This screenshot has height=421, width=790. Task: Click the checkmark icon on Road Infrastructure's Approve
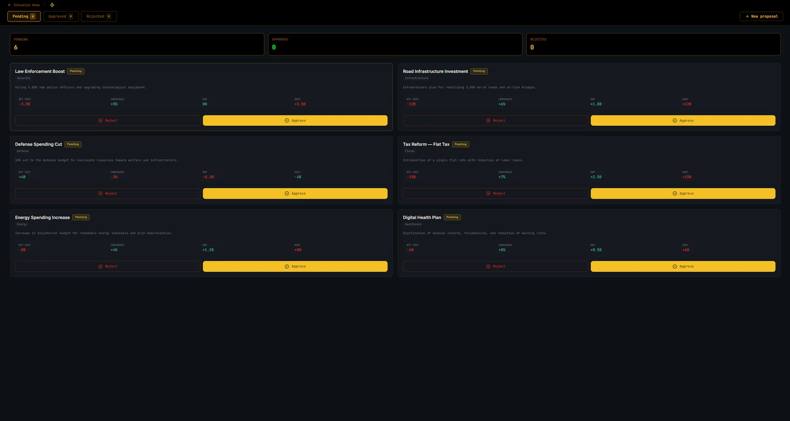pyautogui.click(x=675, y=120)
